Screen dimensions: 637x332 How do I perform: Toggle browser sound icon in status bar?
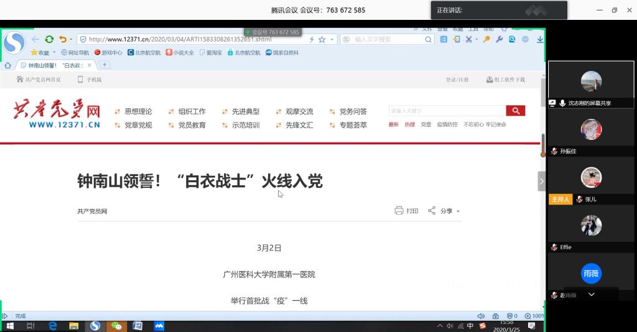(480, 316)
